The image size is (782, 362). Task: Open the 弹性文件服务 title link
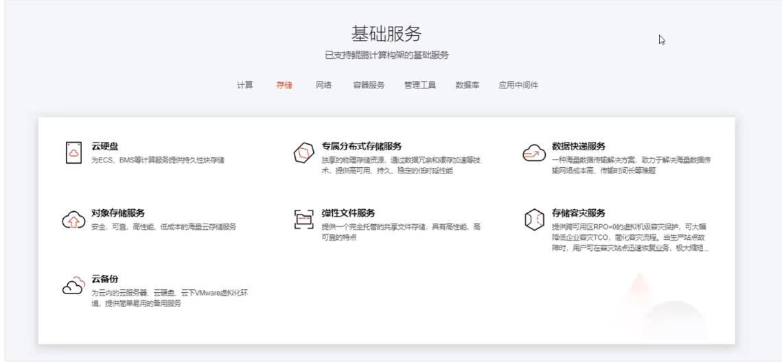pyautogui.click(x=348, y=213)
